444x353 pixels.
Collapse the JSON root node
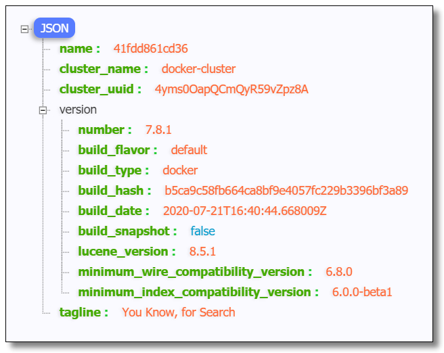[x=25, y=29]
